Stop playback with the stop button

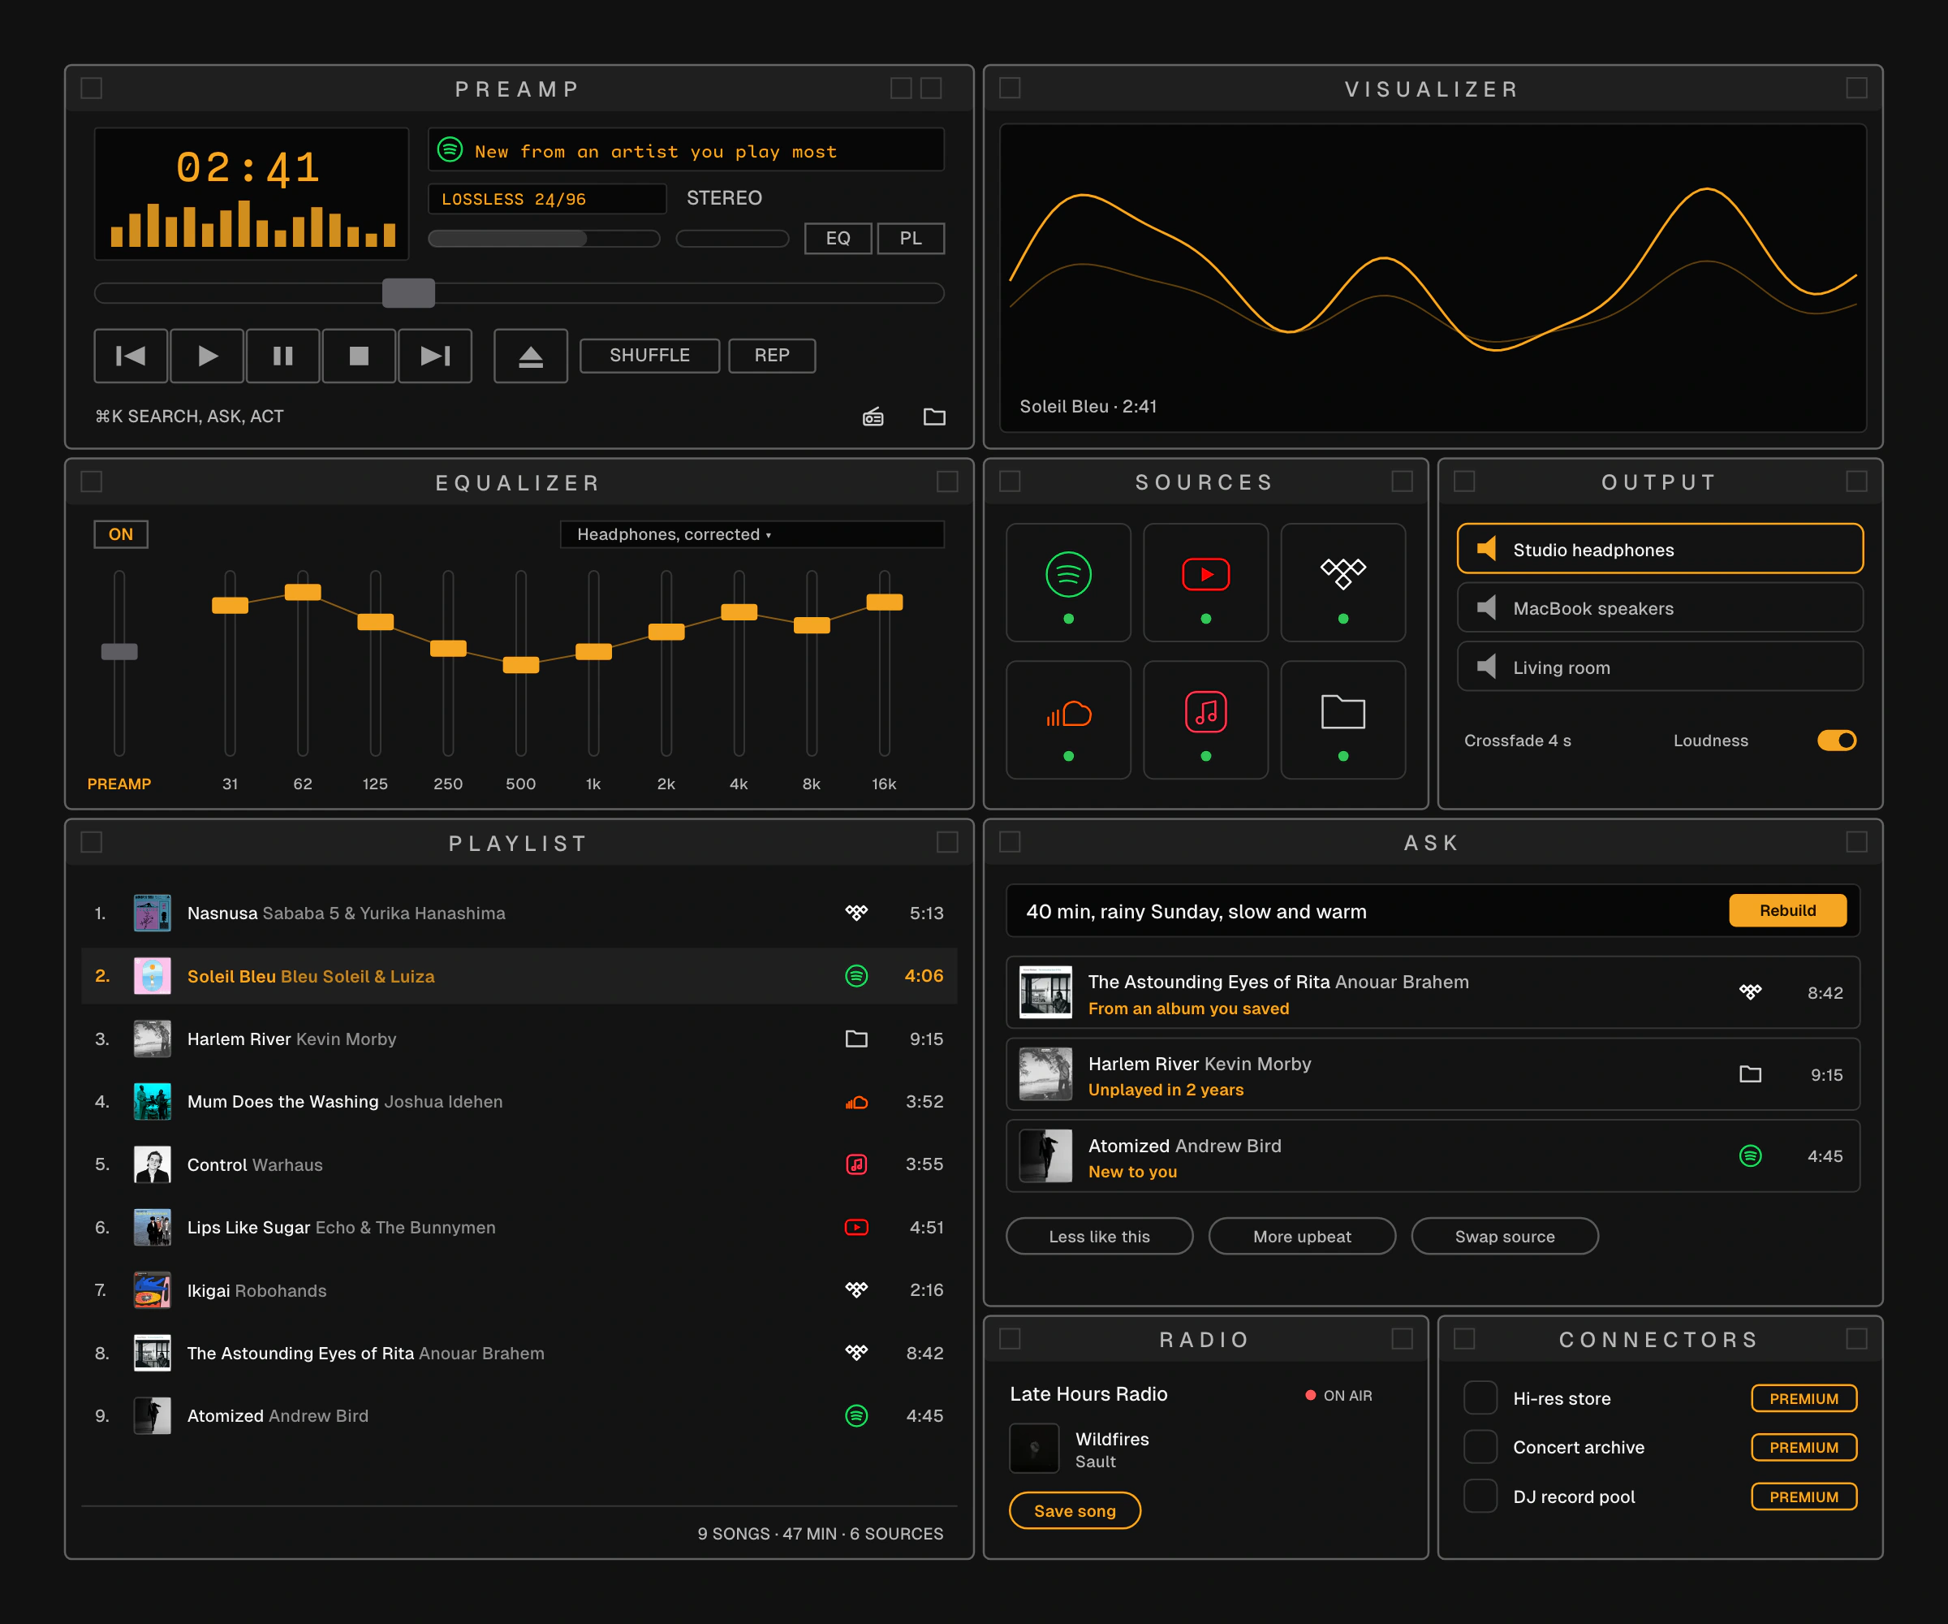point(359,356)
